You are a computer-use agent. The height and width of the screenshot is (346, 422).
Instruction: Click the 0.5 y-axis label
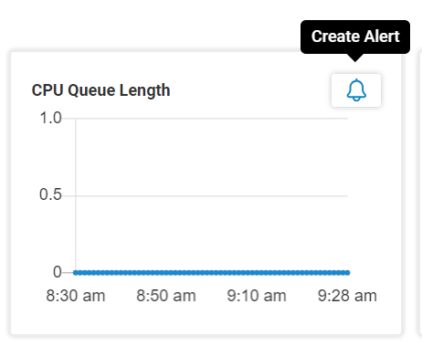point(50,194)
